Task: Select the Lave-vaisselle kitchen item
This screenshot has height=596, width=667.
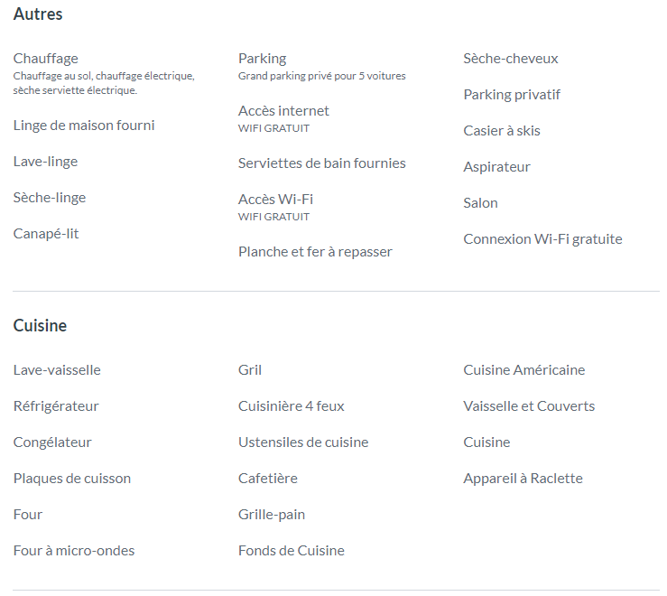Action: tap(57, 370)
